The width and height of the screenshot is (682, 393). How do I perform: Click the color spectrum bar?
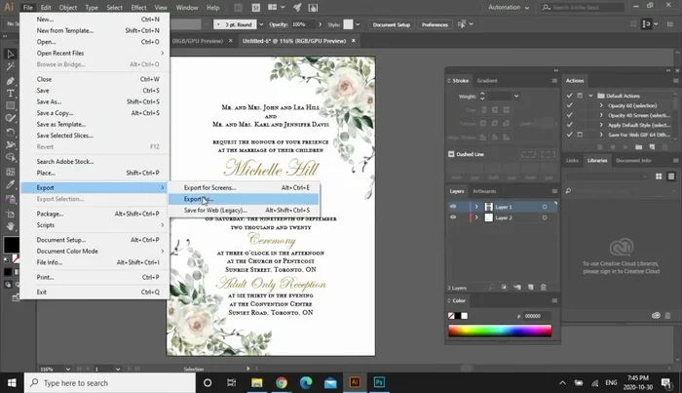(500, 331)
